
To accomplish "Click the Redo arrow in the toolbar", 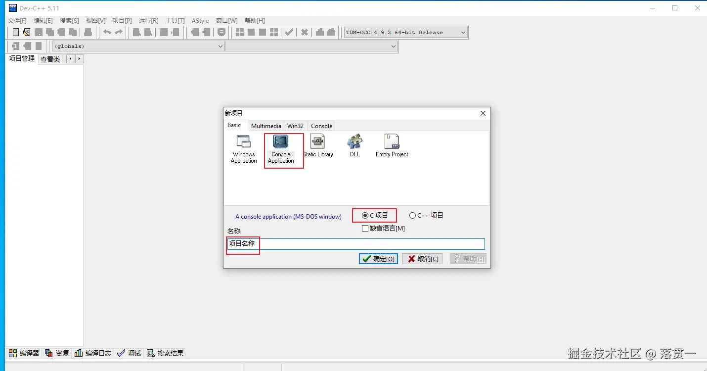I will click(119, 32).
